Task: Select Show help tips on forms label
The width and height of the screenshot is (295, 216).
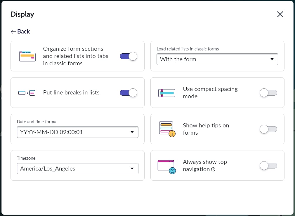Action: [206, 129]
